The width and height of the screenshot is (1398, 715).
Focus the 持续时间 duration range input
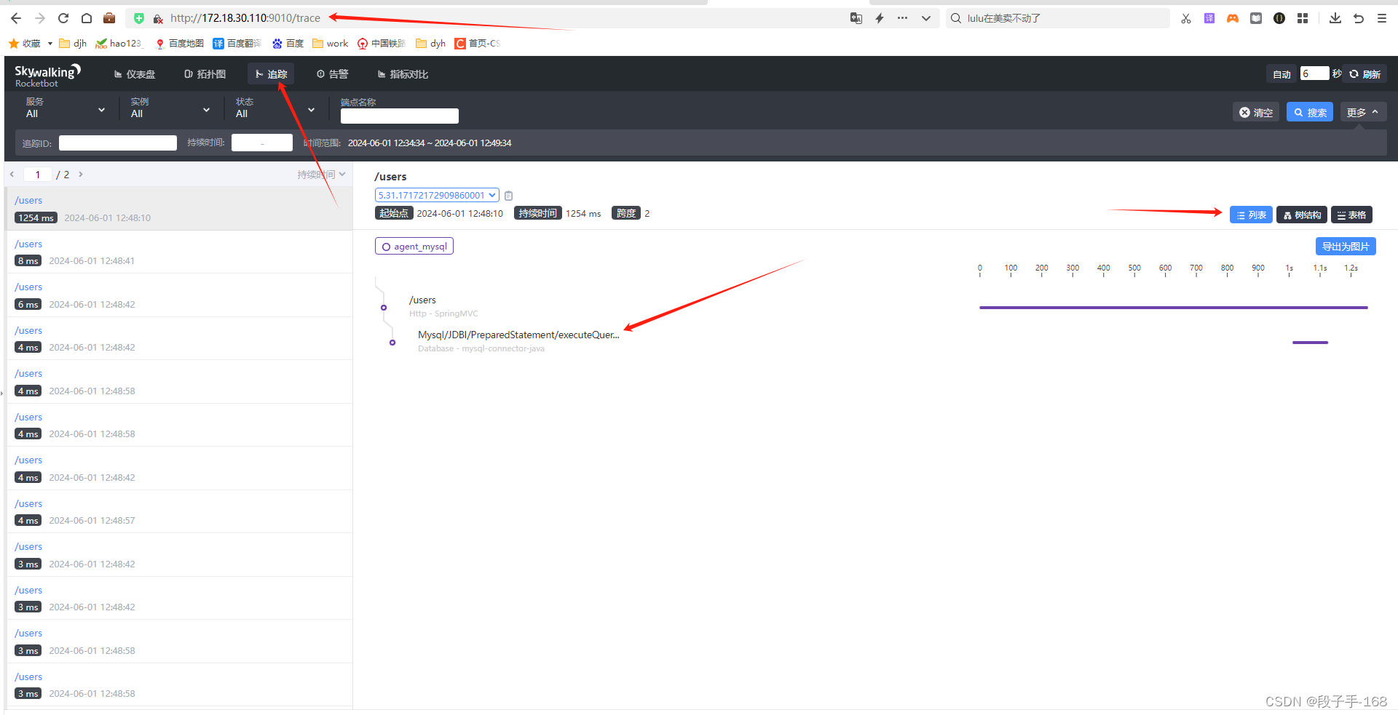click(262, 143)
